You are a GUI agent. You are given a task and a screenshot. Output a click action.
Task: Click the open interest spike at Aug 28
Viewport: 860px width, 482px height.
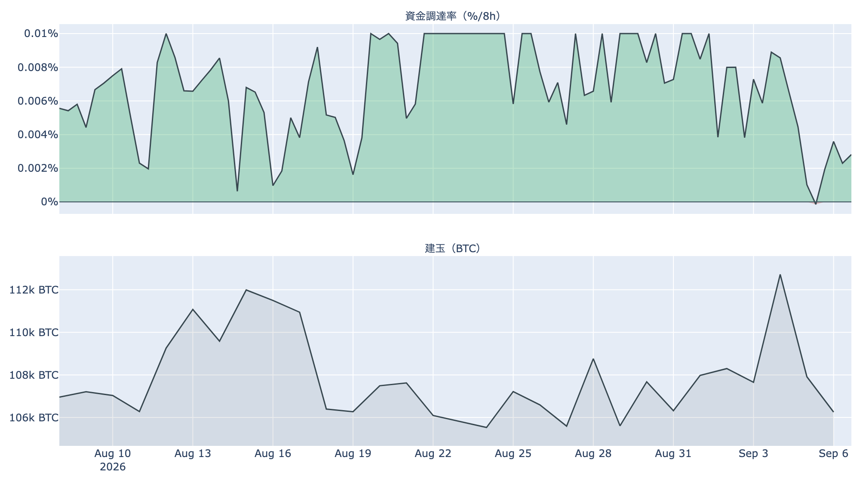click(593, 359)
